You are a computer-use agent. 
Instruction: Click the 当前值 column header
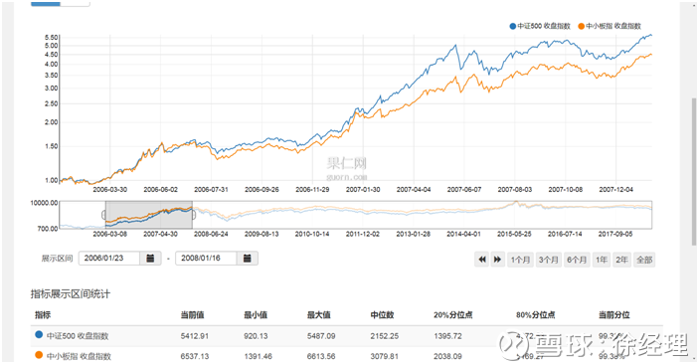tap(192, 315)
